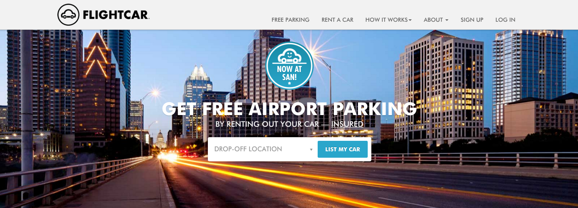578x208 pixels.
Task: Click the Drop-Off Location dropdown arrow
Action: [311, 150]
